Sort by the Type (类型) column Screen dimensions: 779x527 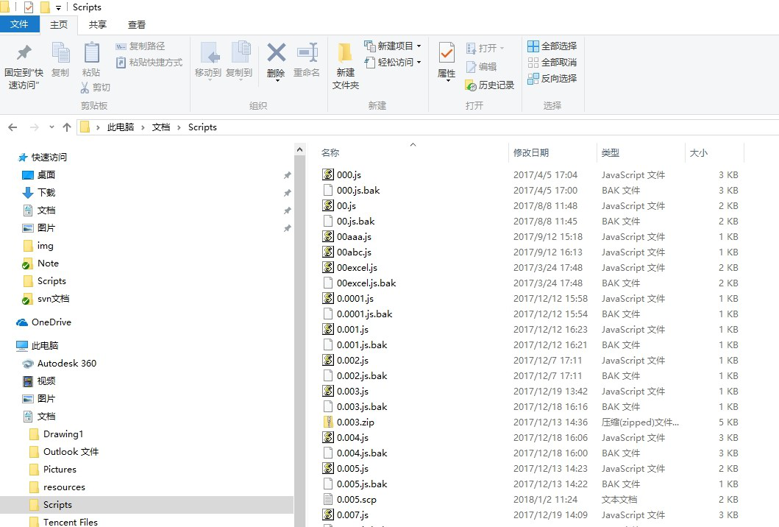611,152
